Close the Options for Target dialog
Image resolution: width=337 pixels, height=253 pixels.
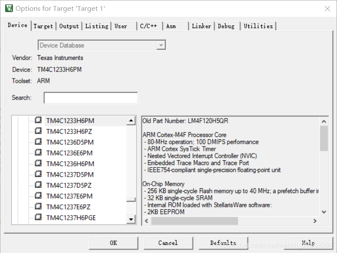[328, 9]
